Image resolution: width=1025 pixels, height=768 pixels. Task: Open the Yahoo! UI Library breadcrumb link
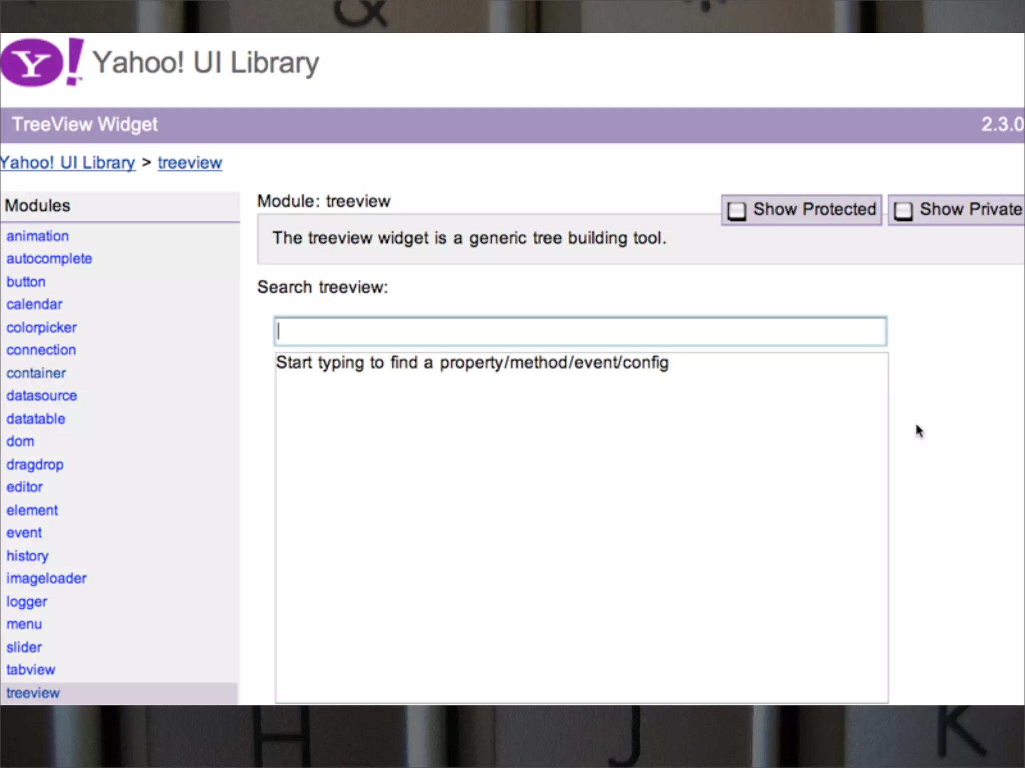point(68,163)
